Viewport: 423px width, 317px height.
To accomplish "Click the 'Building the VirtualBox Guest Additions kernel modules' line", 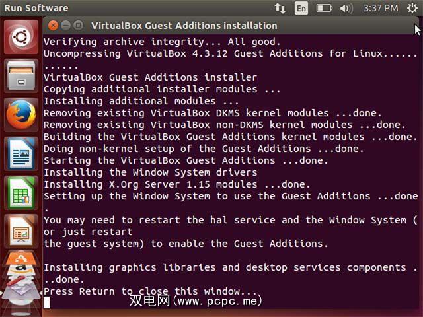I will 231,137.
